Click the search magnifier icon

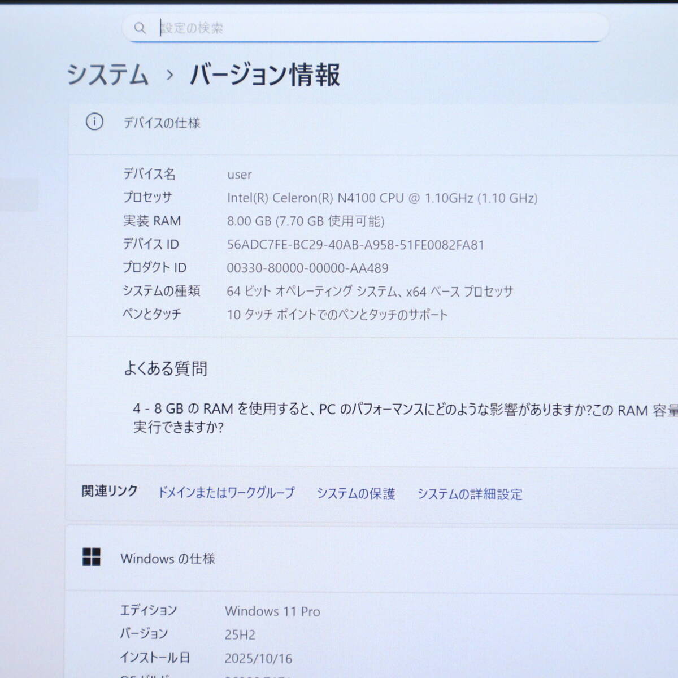(140, 28)
